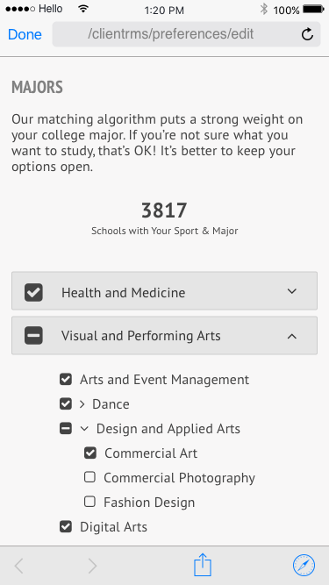
Task: Expand the Health and Medicine section chevron
Action: coord(292,291)
